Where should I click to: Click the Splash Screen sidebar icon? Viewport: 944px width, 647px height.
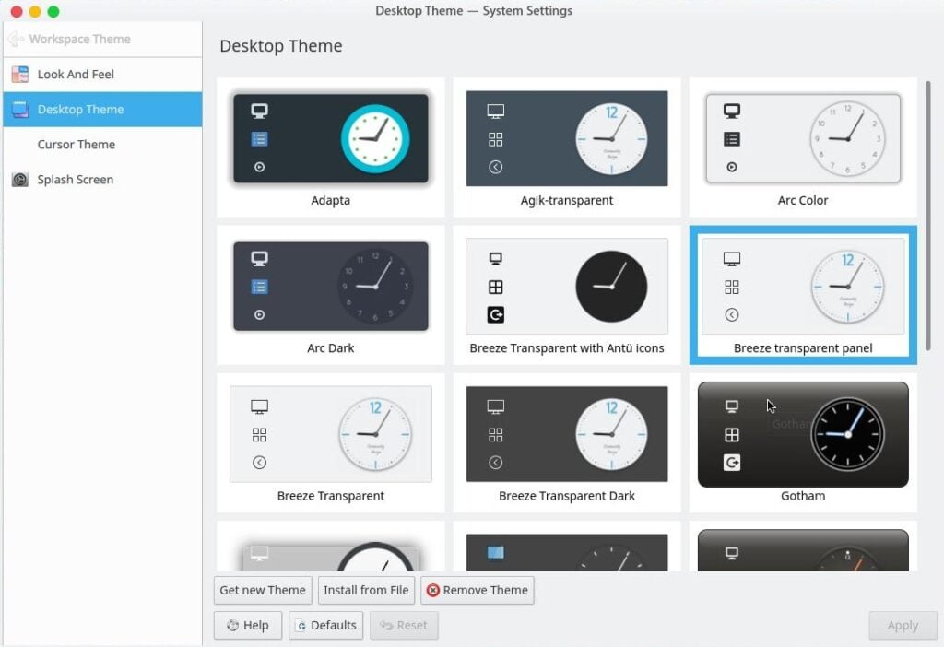[x=19, y=179]
